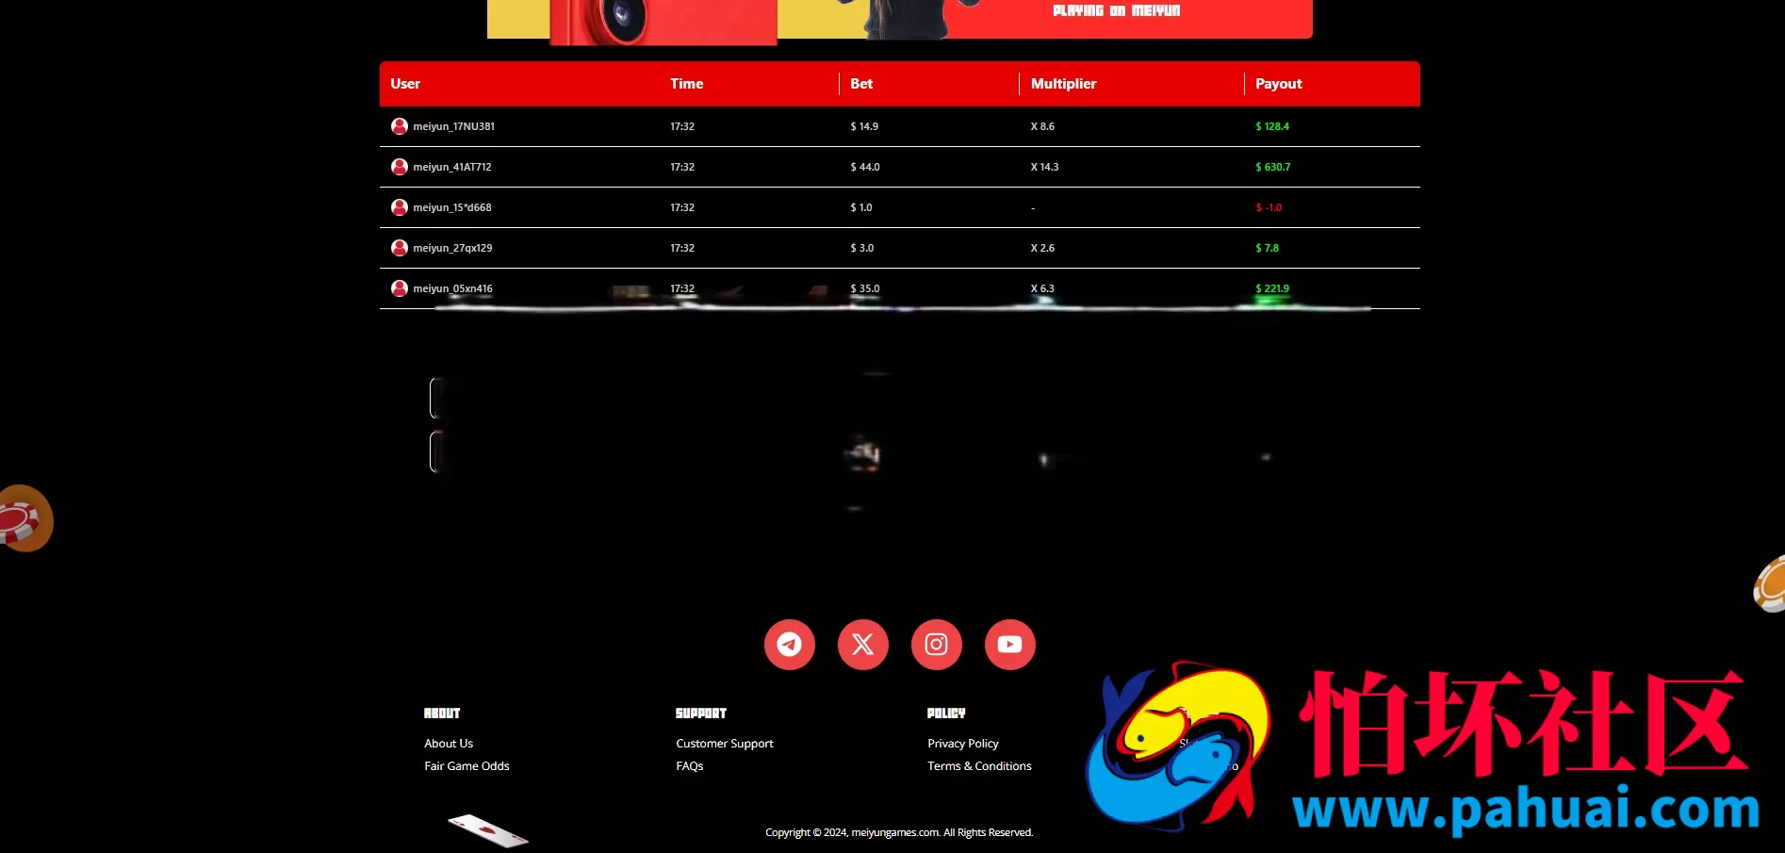Viewport: 1785px width, 853px height.
Task: Open the FAQs link
Action: click(690, 766)
